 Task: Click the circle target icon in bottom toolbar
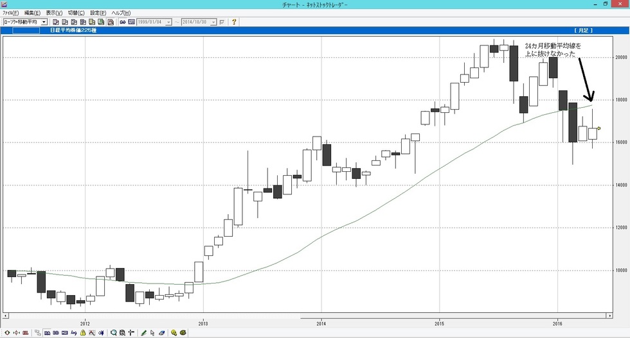coord(7,333)
